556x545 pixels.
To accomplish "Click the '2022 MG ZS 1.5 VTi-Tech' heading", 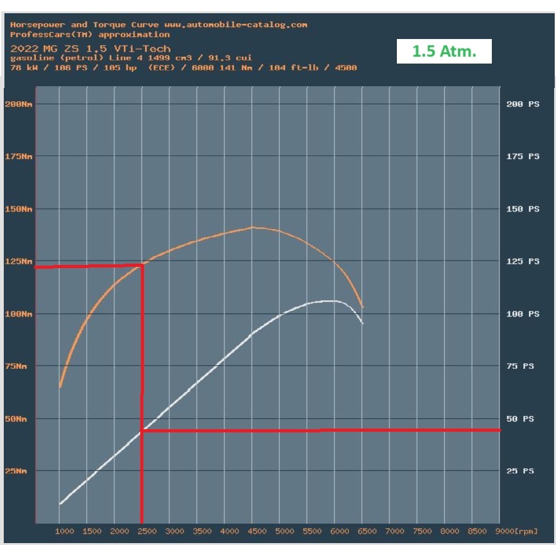I will point(91,48).
